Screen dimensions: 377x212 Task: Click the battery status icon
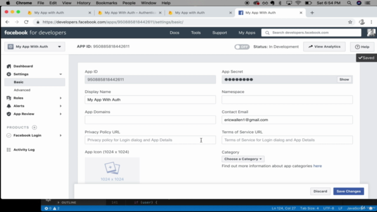[308, 3]
